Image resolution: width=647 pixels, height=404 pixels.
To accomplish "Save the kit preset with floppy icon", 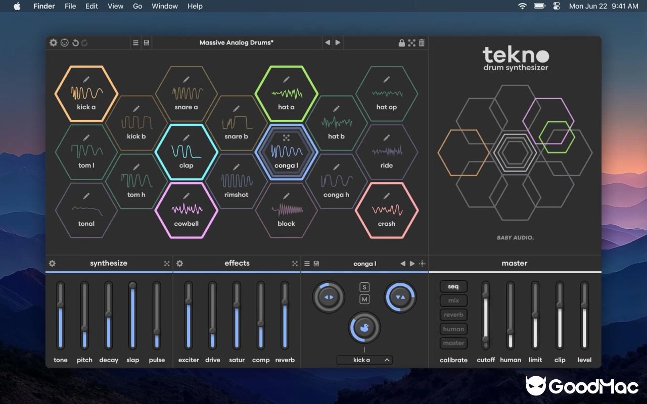I will (x=146, y=43).
